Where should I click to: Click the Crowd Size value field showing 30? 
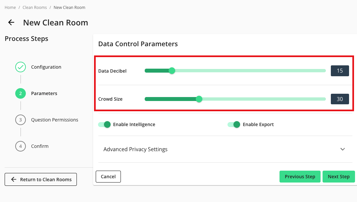[340, 99]
